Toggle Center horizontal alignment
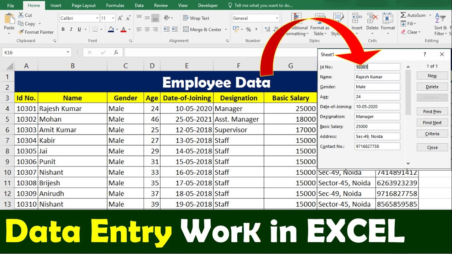 point(147,30)
